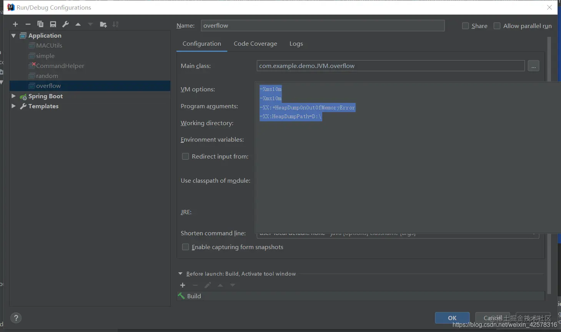This screenshot has height=332, width=561.
Task: Click the Spring Boot group label
Action: tap(45, 96)
